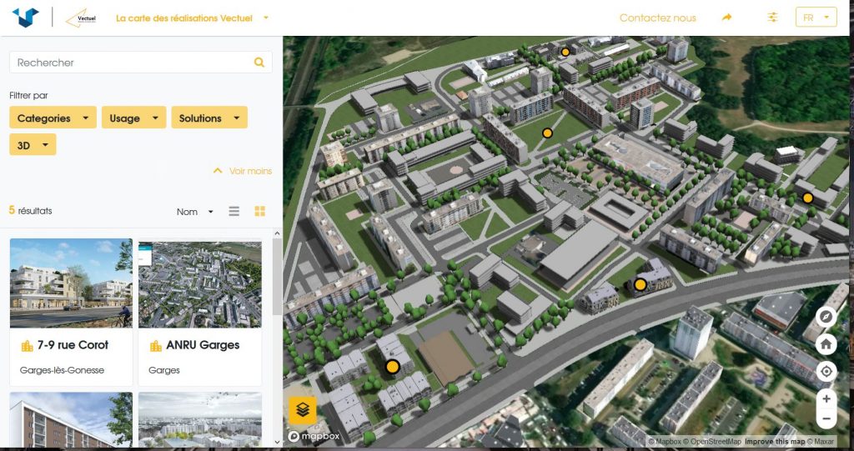Select the 7-9 rue Corot title
Viewport: 854px width, 451px height.
coord(73,345)
